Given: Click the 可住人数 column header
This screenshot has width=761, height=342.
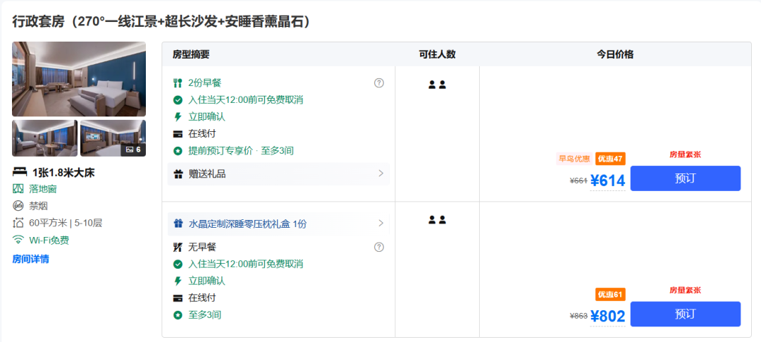Looking at the screenshot, I should click(x=438, y=54).
